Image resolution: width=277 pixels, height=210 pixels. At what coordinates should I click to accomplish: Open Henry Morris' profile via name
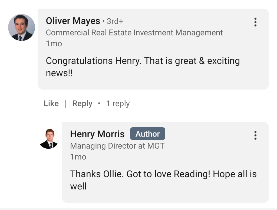point(97,134)
